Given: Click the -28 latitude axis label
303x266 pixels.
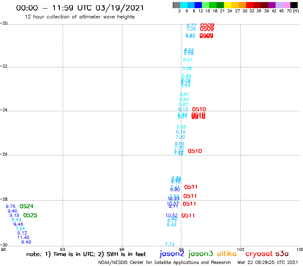Looking at the screenshot, I should (4, 199).
